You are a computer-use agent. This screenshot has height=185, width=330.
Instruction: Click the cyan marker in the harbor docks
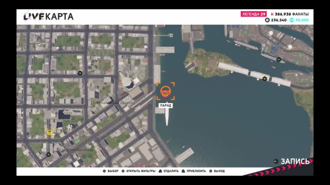[279, 60]
